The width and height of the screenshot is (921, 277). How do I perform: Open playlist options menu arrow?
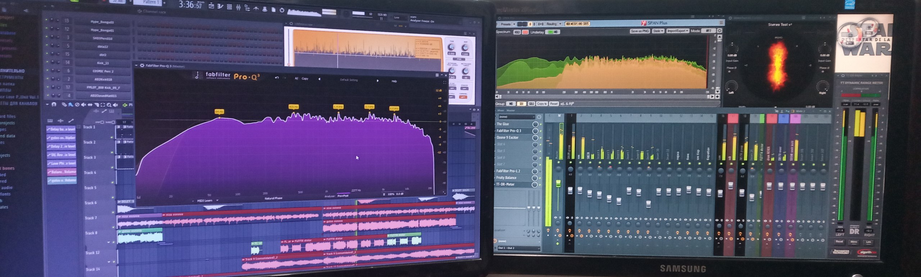pyautogui.click(x=47, y=104)
